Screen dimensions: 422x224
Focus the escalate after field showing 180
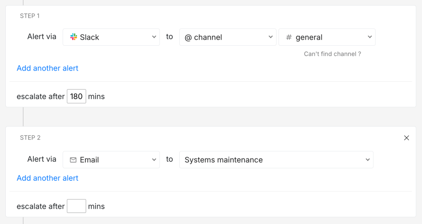[76, 97]
